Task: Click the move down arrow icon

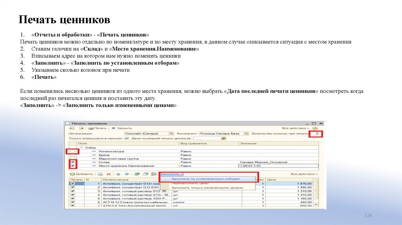Action: (127, 174)
